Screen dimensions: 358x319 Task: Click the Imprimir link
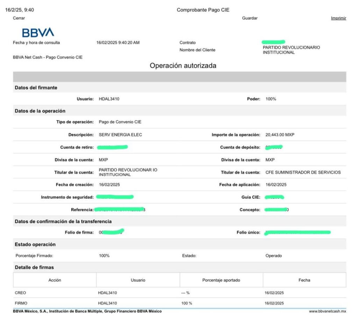tap(338, 18)
